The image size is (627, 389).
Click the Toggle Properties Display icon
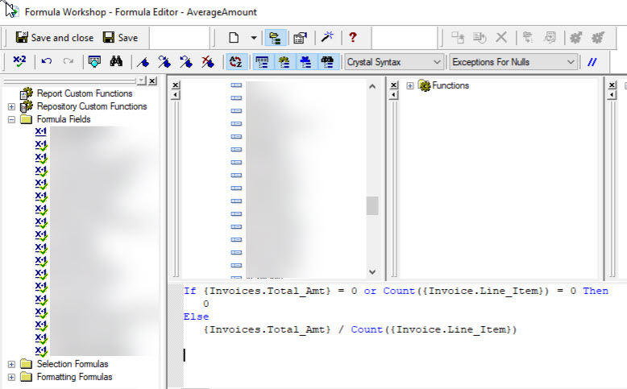[300, 38]
